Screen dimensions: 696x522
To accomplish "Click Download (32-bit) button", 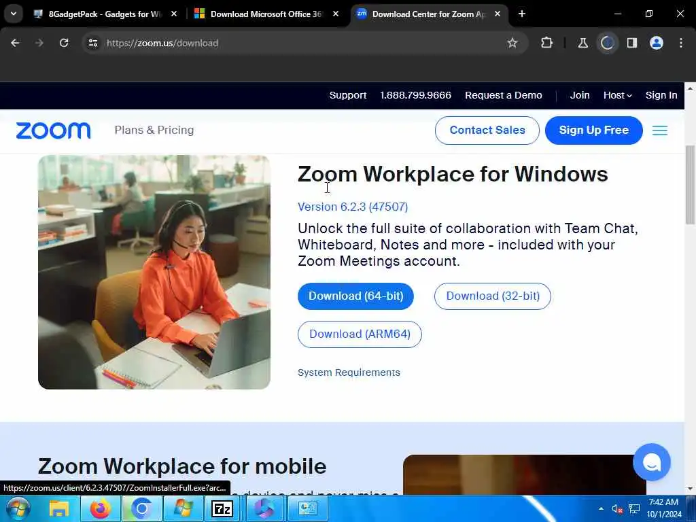I will [x=493, y=296].
